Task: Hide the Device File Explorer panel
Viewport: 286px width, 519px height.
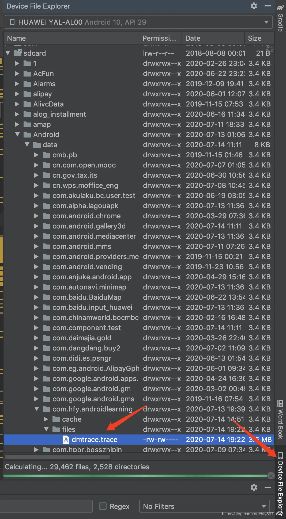Action: (x=268, y=6)
